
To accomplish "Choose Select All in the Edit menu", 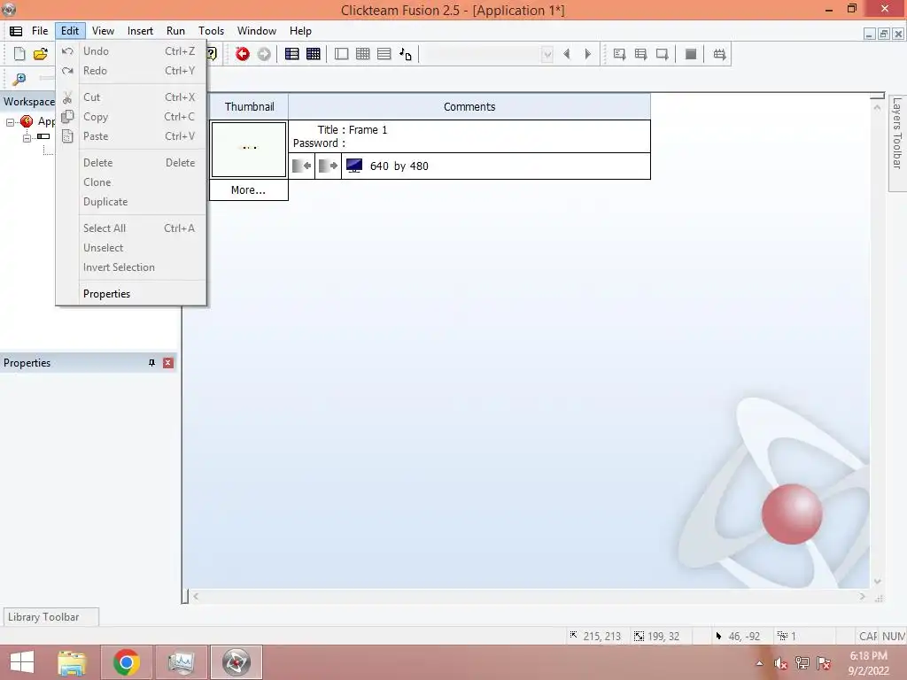I will point(131,228).
